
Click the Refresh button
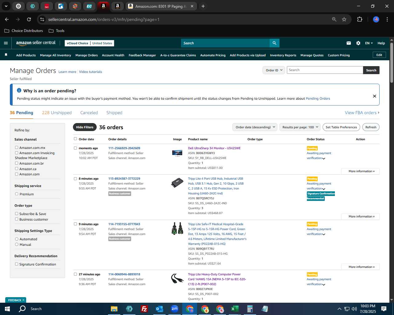(371, 127)
